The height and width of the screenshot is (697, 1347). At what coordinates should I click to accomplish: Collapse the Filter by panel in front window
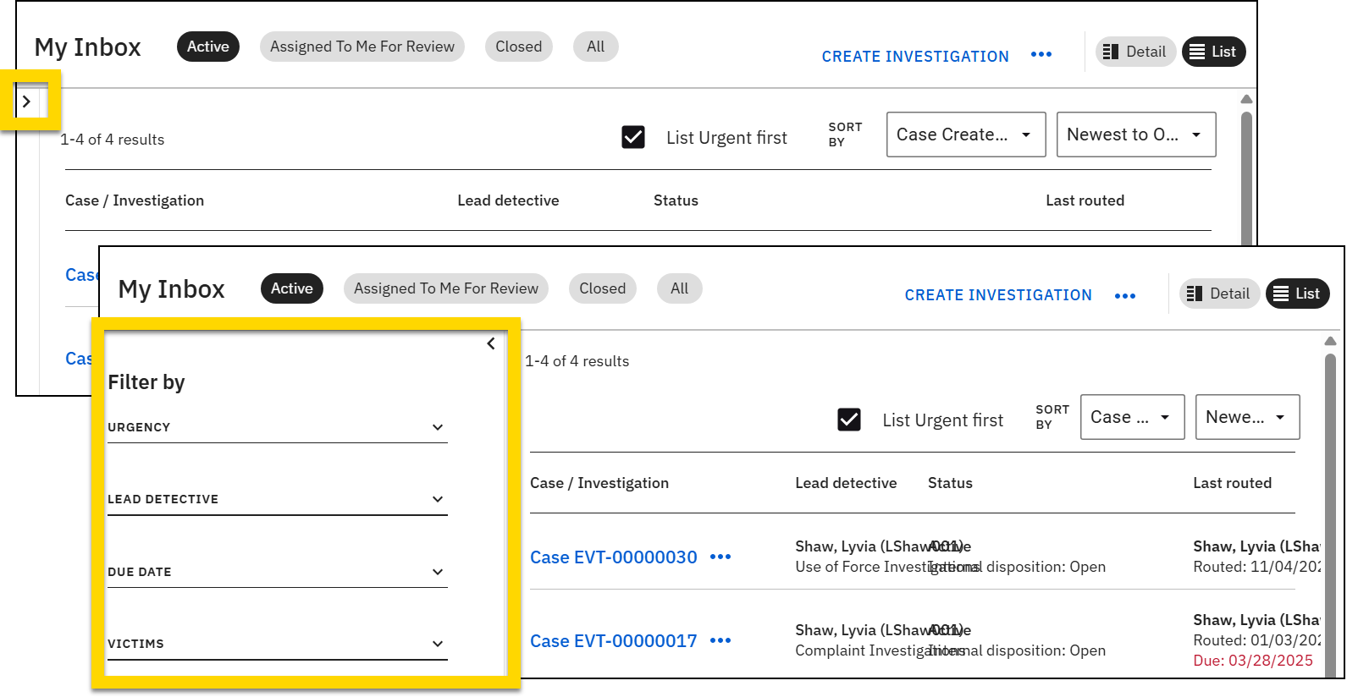click(491, 343)
